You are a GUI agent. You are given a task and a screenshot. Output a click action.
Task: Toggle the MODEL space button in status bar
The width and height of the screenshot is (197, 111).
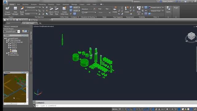point(115,109)
